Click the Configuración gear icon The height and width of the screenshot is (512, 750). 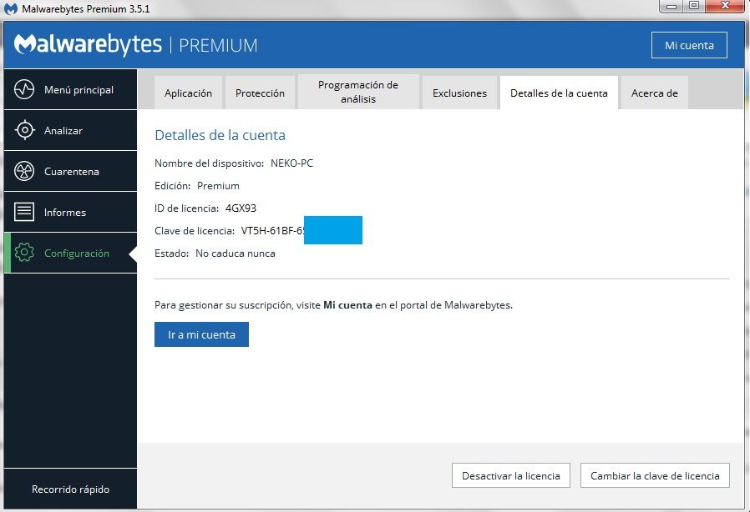click(x=25, y=253)
